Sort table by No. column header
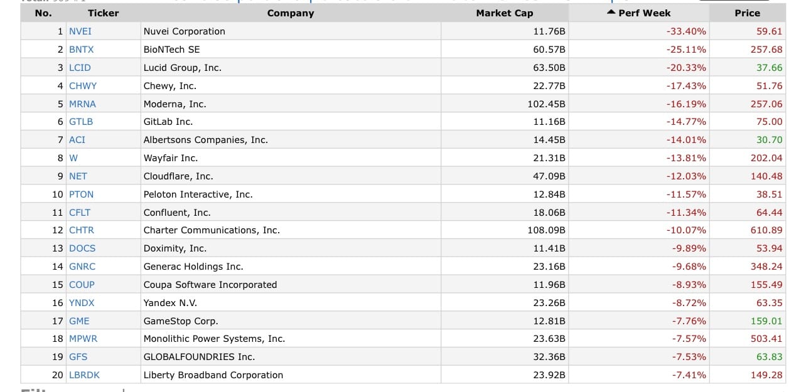Image resolution: width=806 pixels, height=392 pixels. (x=43, y=13)
